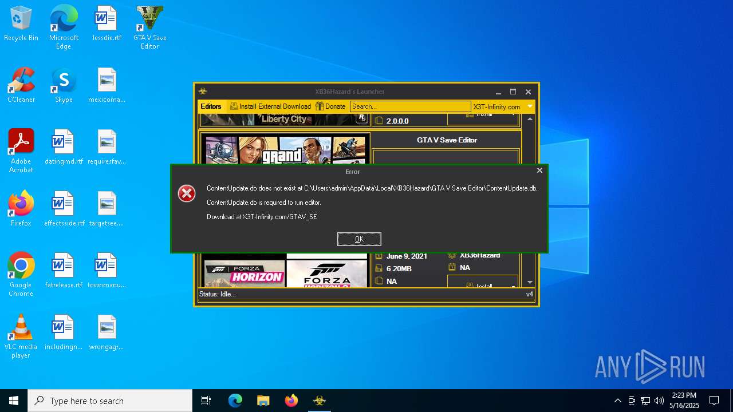Open GTA V Save Editor desktop shortcut
The height and width of the screenshot is (412, 733).
[x=149, y=27]
